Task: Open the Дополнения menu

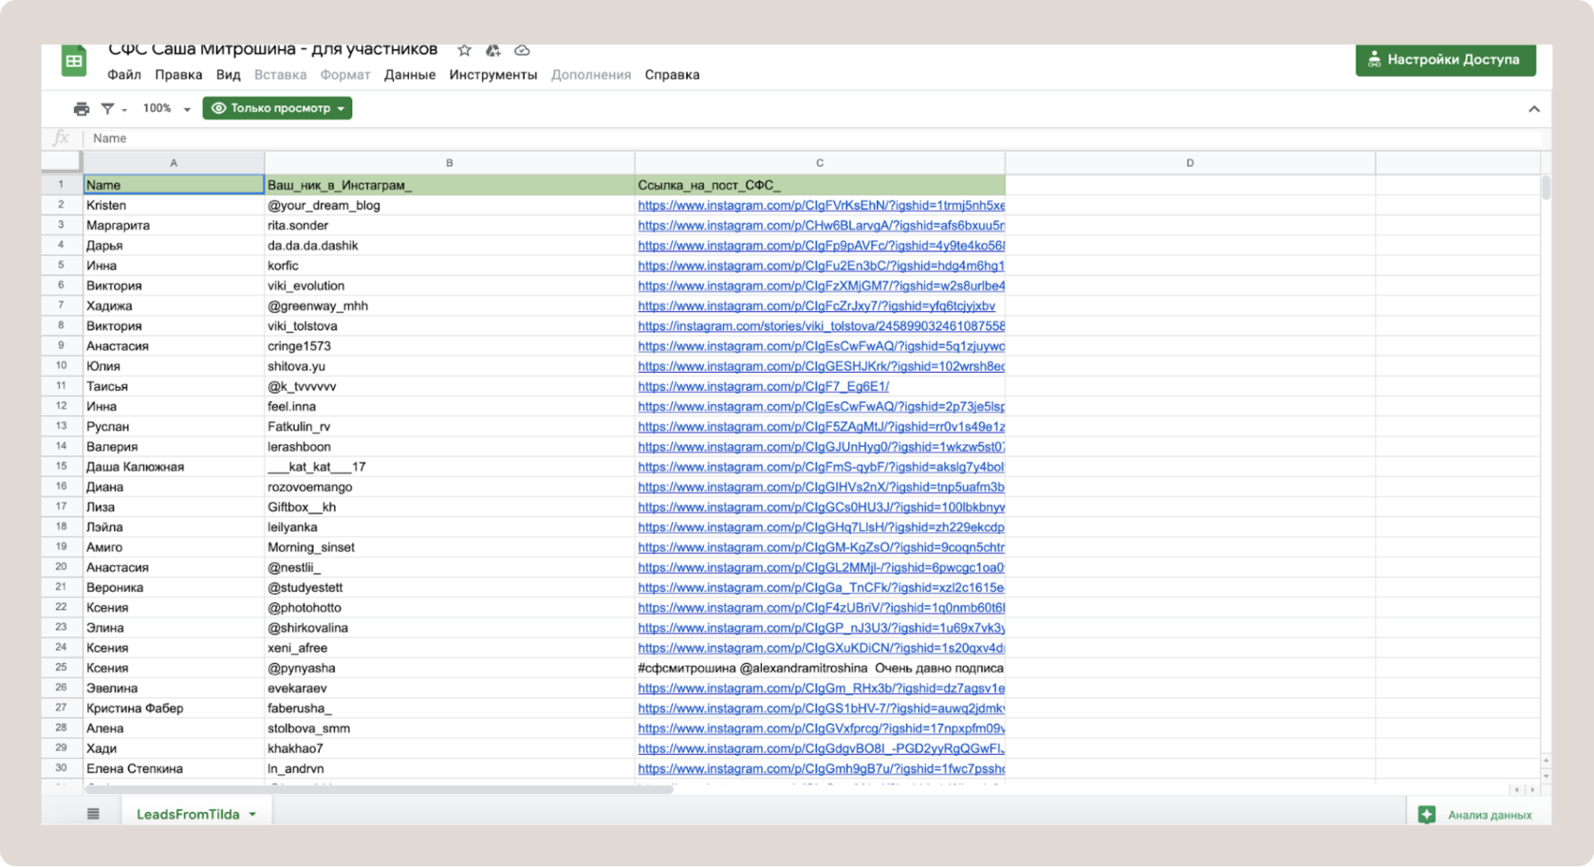Action: (x=591, y=75)
